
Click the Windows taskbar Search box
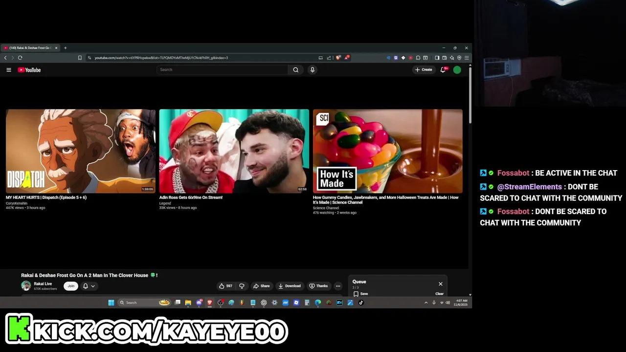144,303
